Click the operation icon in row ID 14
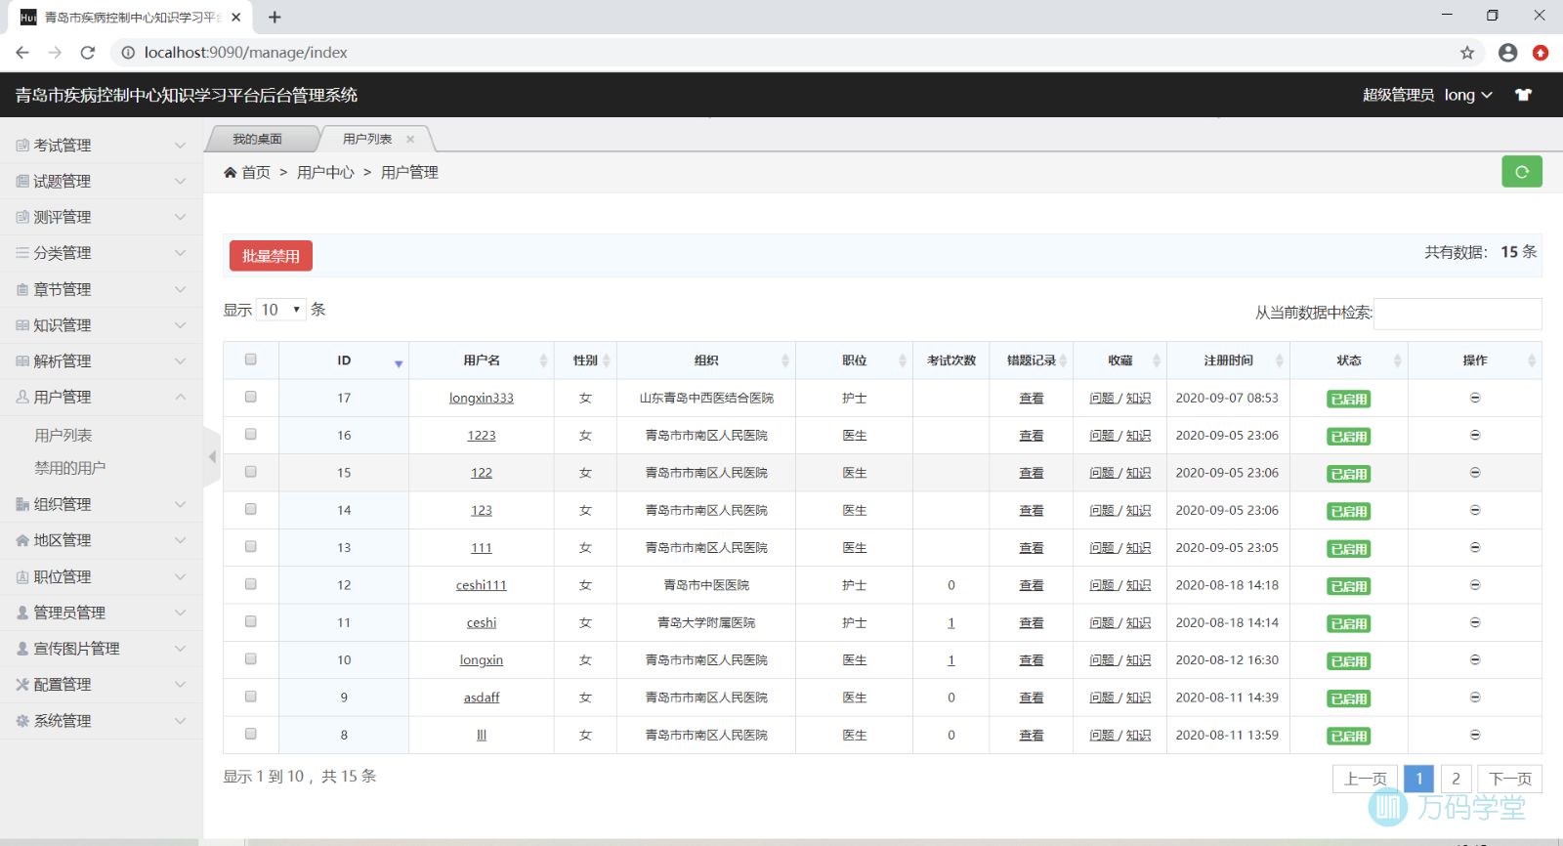The width and height of the screenshot is (1563, 846). (x=1475, y=510)
